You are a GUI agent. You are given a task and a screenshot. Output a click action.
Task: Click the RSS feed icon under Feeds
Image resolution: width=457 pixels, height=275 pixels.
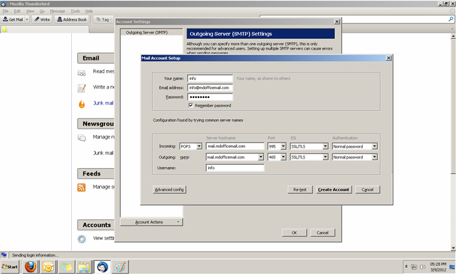(x=81, y=187)
